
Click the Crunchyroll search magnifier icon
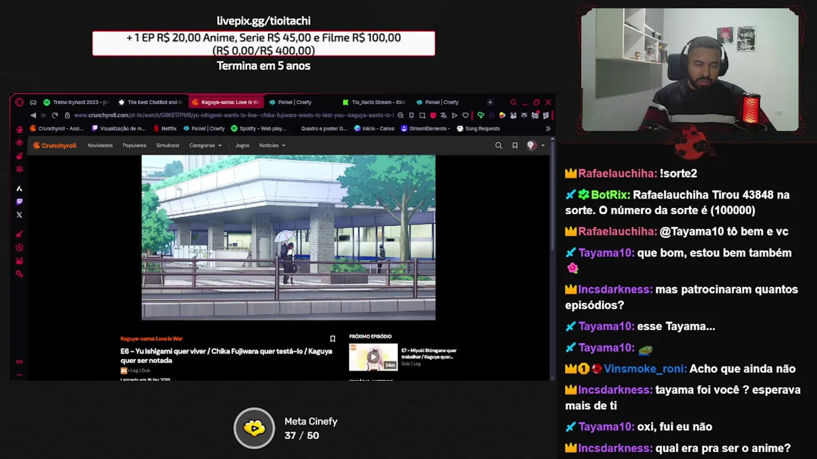click(498, 145)
